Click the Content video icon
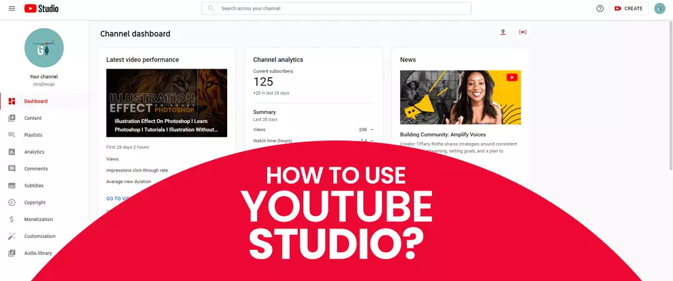Image resolution: width=673 pixels, height=281 pixels. tap(12, 118)
